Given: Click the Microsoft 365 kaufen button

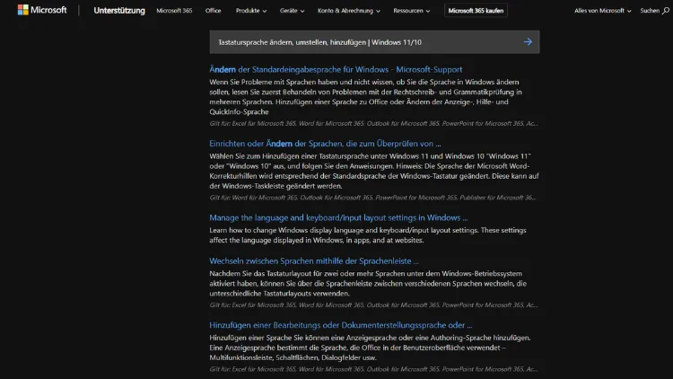Looking at the screenshot, I should pos(476,10).
